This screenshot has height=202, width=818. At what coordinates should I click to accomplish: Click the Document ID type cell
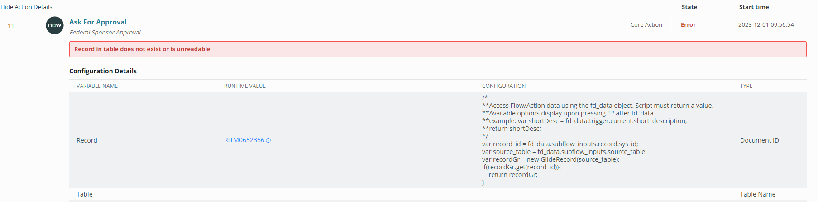[759, 140]
